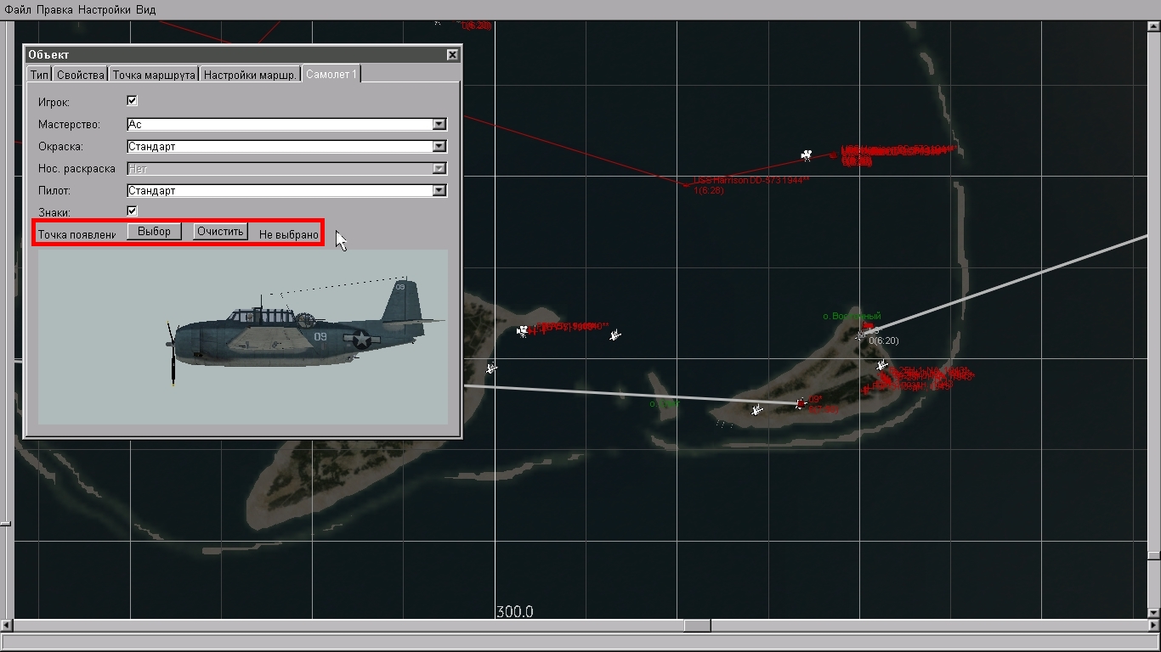Image resolution: width=1161 pixels, height=652 pixels.
Task: Select the red ship waypoint dot right of northern camera
Action: [x=833, y=155]
